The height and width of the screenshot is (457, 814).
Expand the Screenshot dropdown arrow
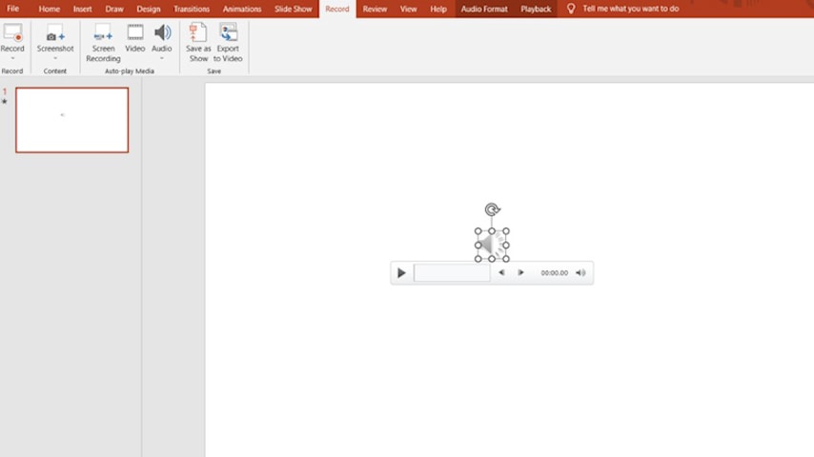click(x=55, y=59)
